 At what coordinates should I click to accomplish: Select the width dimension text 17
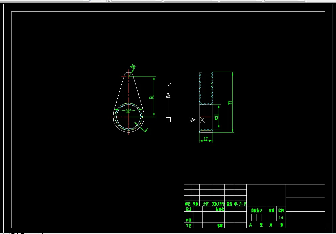pos(206,139)
